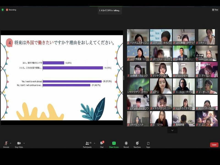Expand video options arrow beside Stop Video
220x165 pixels.
click(24, 143)
